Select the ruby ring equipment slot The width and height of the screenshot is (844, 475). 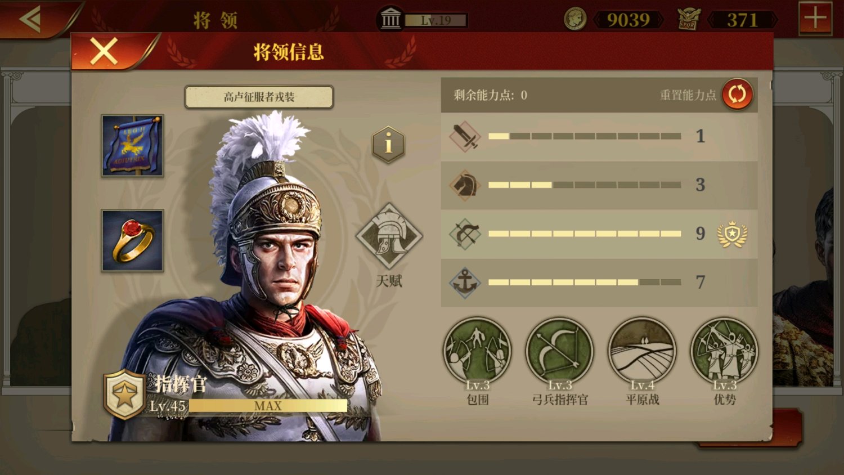point(132,241)
